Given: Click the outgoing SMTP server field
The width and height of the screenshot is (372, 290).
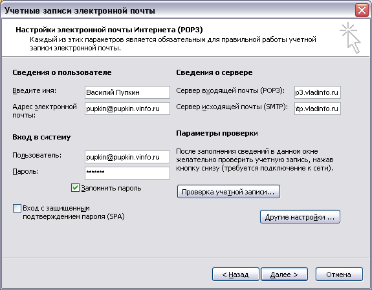Looking at the screenshot, I should 318,109.
